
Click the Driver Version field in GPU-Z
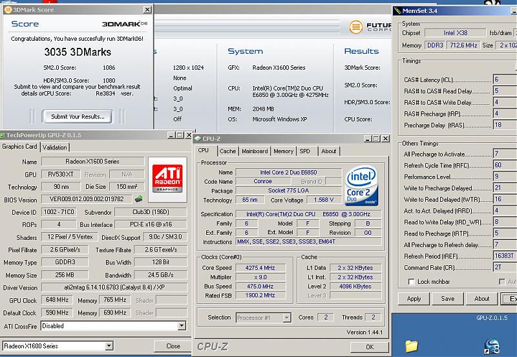(114, 287)
